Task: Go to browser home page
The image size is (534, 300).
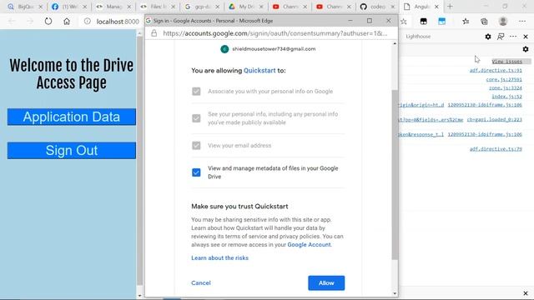Action: [67, 22]
